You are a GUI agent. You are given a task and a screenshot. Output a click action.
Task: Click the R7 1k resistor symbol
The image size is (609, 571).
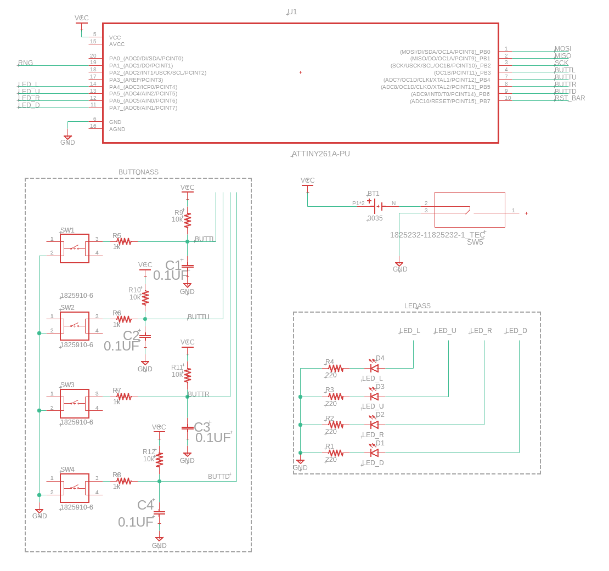(x=124, y=397)
